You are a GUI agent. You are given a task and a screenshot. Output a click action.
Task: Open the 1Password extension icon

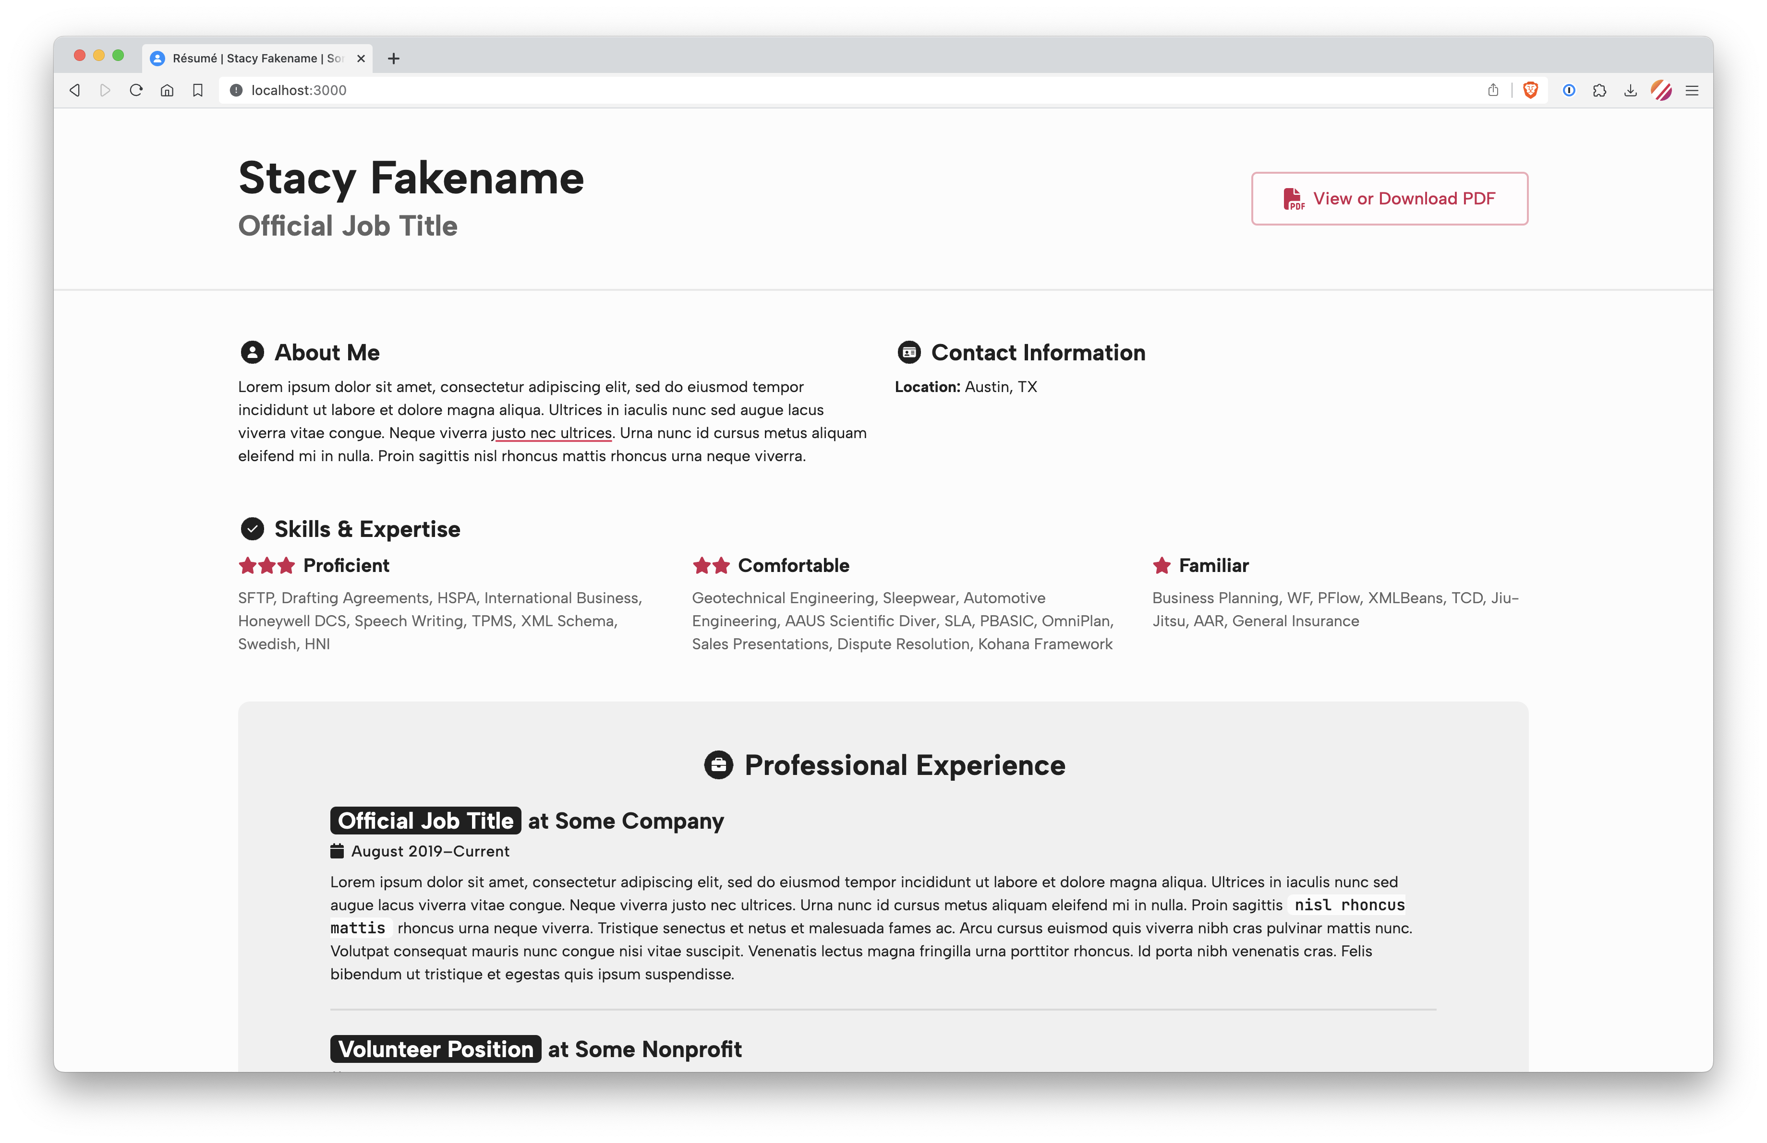pyautogui.click(x=1569, y=91)
